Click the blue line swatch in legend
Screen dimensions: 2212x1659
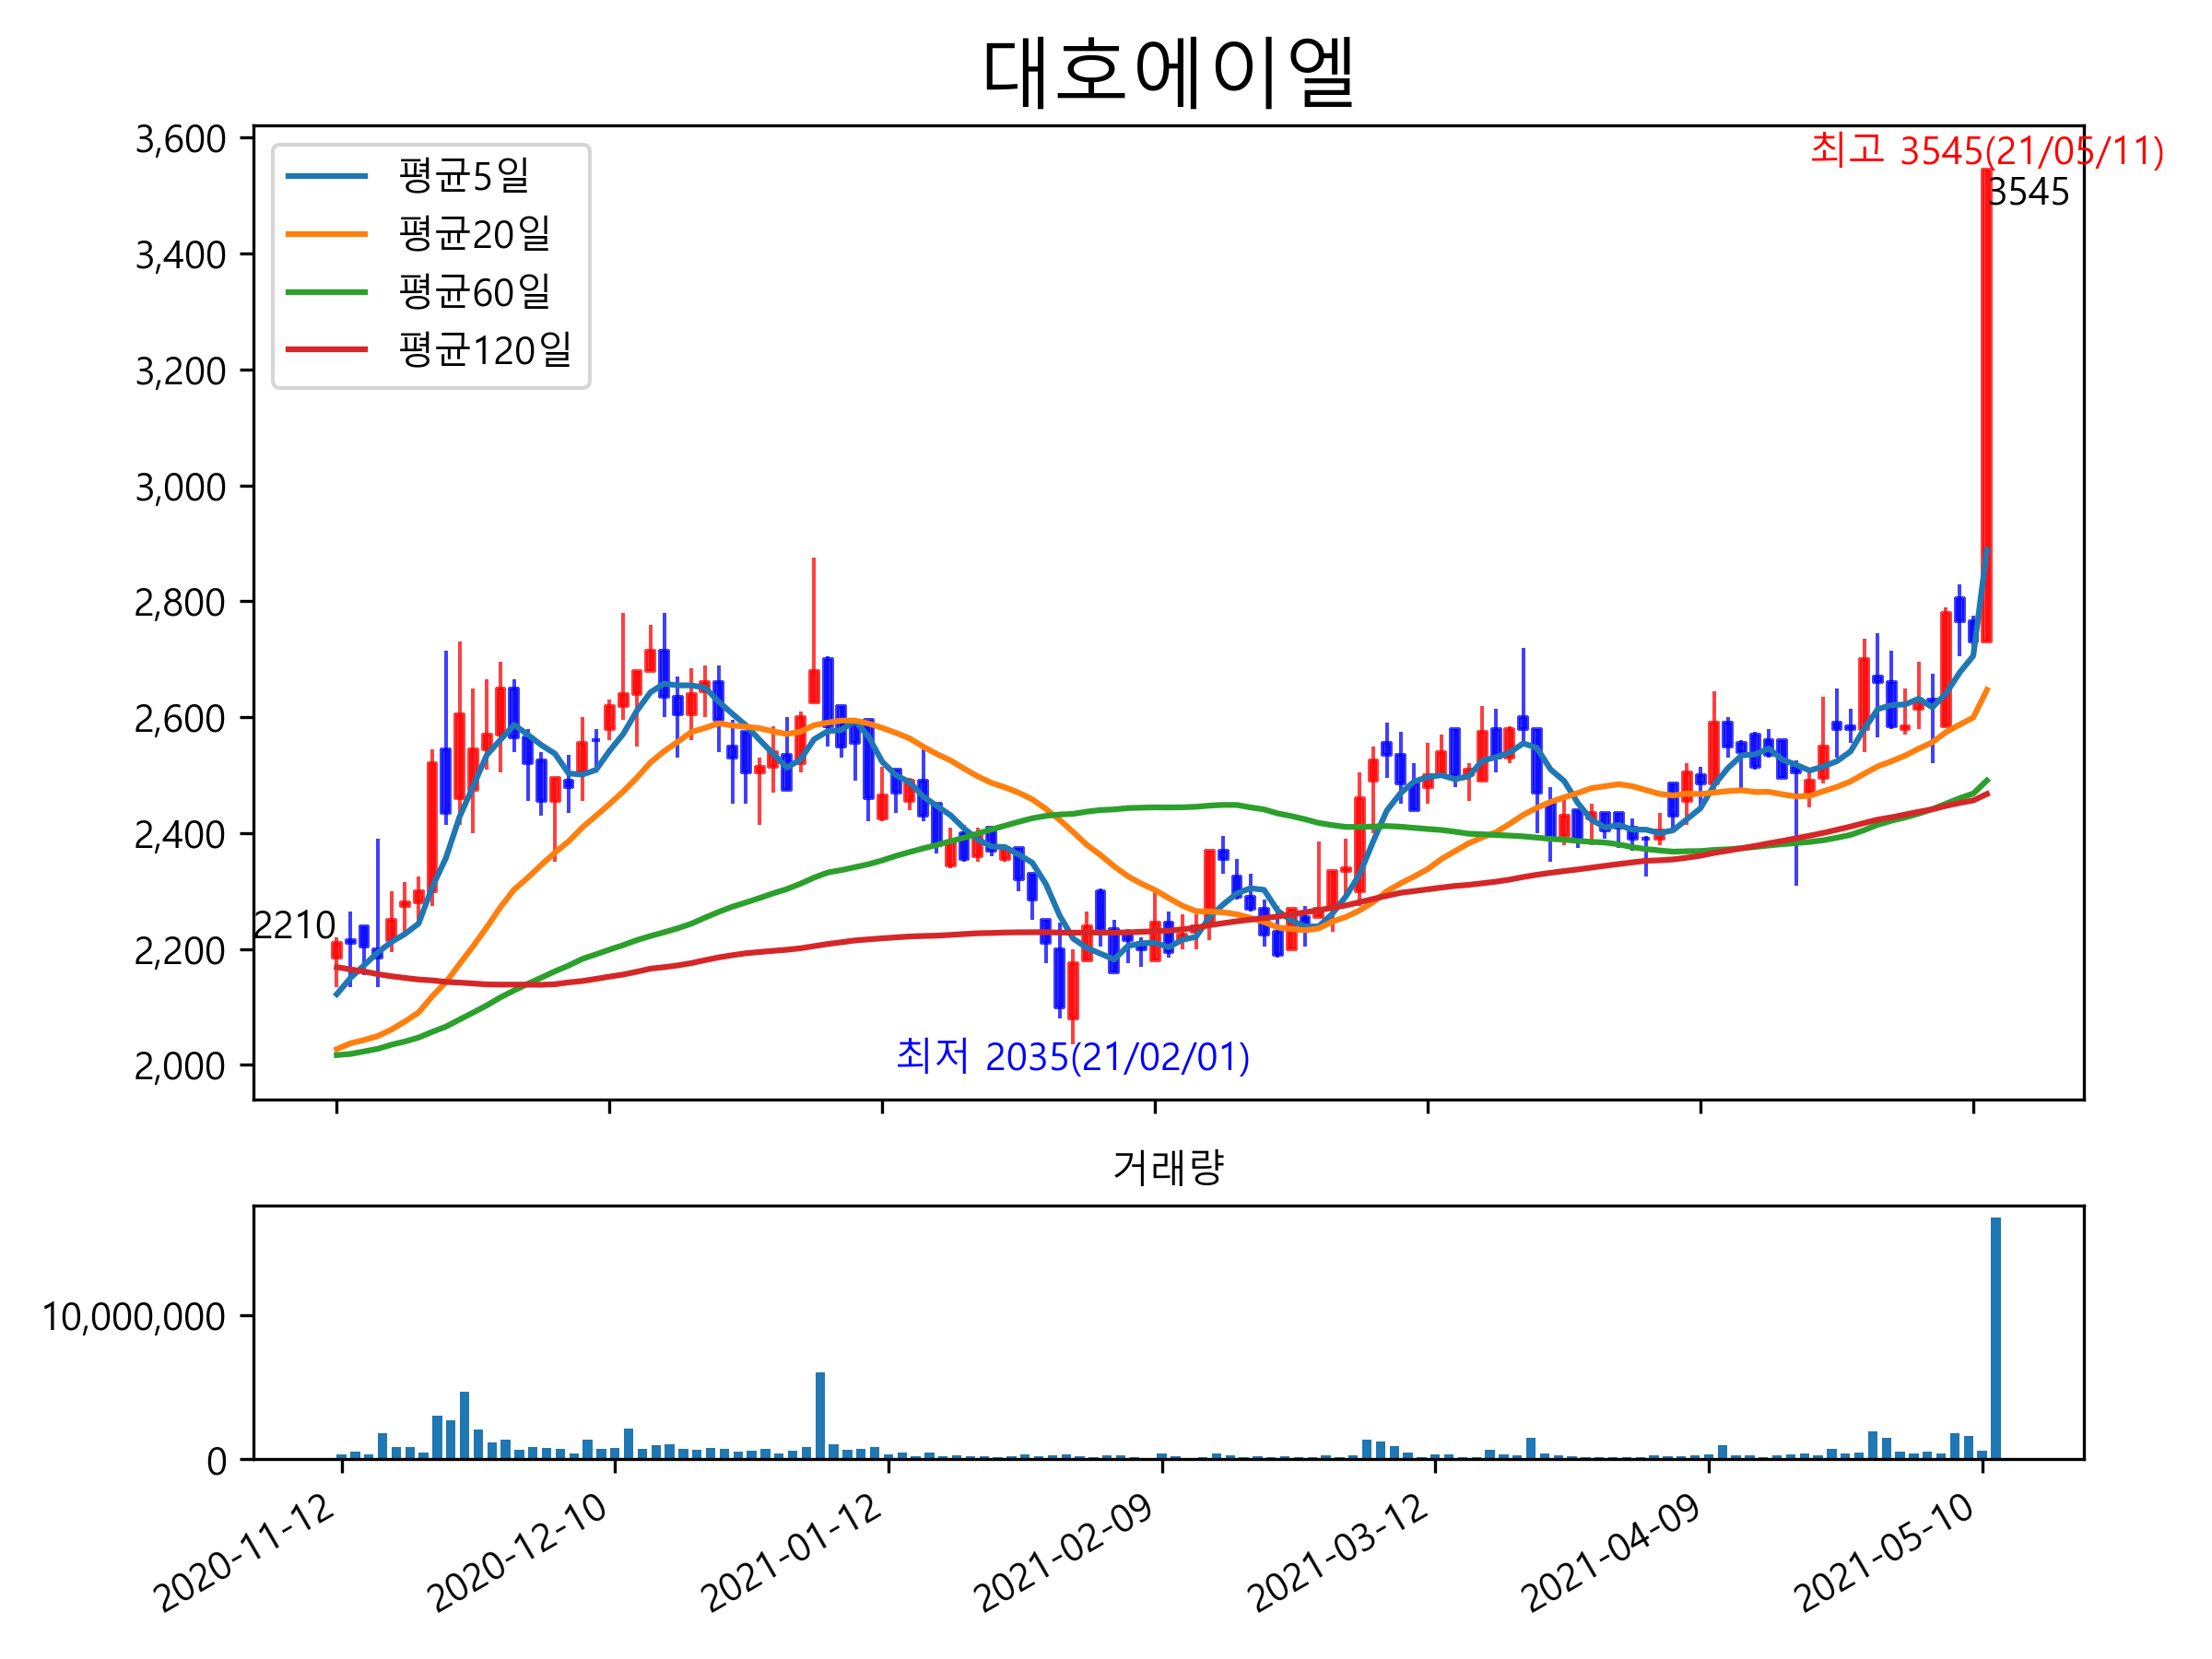(327, 176)
